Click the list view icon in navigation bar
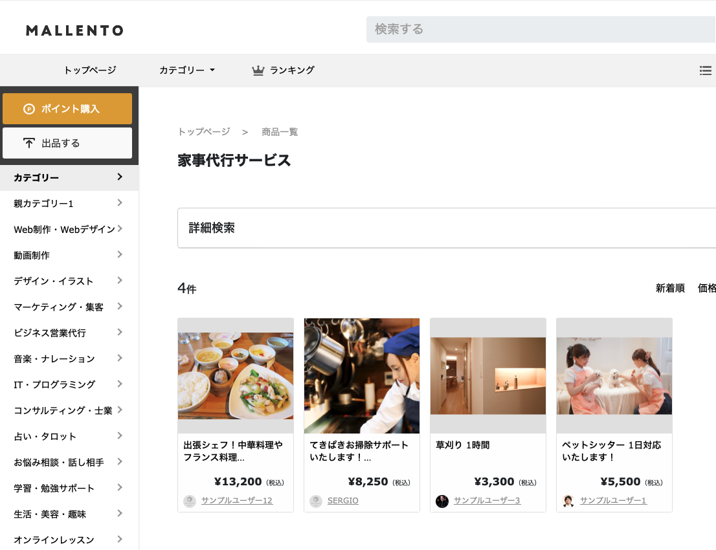The image size is (716, 550). click(706, 71)
